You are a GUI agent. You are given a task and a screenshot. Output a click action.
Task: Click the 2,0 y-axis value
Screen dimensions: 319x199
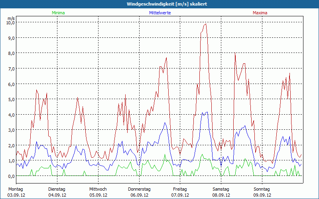tap(12, 145)
